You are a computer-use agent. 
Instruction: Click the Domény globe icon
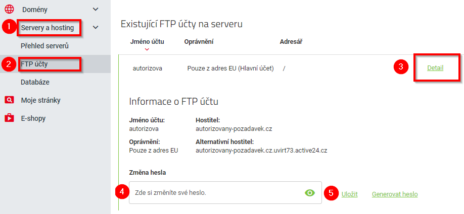[9, 9]
